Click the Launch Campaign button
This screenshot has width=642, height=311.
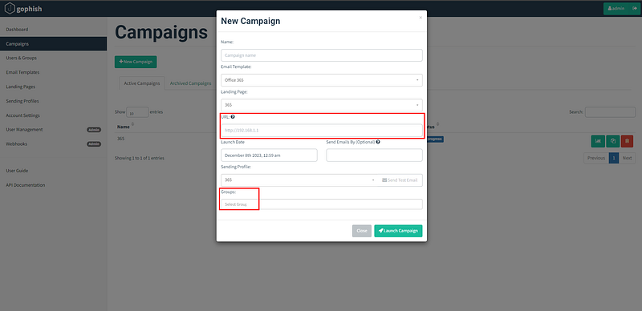(398, 231)
